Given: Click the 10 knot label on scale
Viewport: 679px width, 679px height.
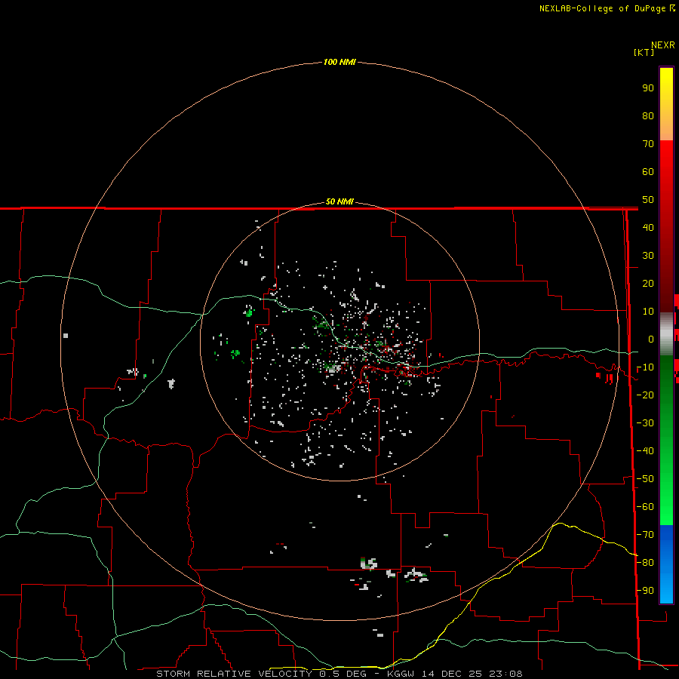Looking at the screenshot, I should click(x=648, y=312).
